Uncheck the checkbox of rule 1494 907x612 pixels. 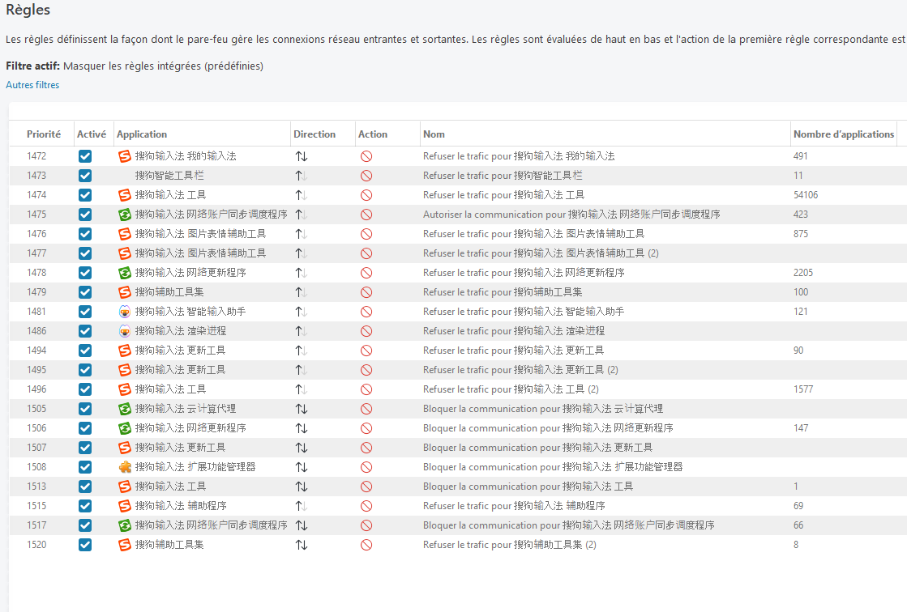tap(85, 351)
